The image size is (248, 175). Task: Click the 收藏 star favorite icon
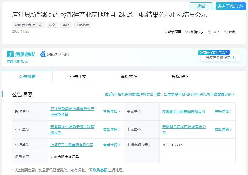click(226, 32)
